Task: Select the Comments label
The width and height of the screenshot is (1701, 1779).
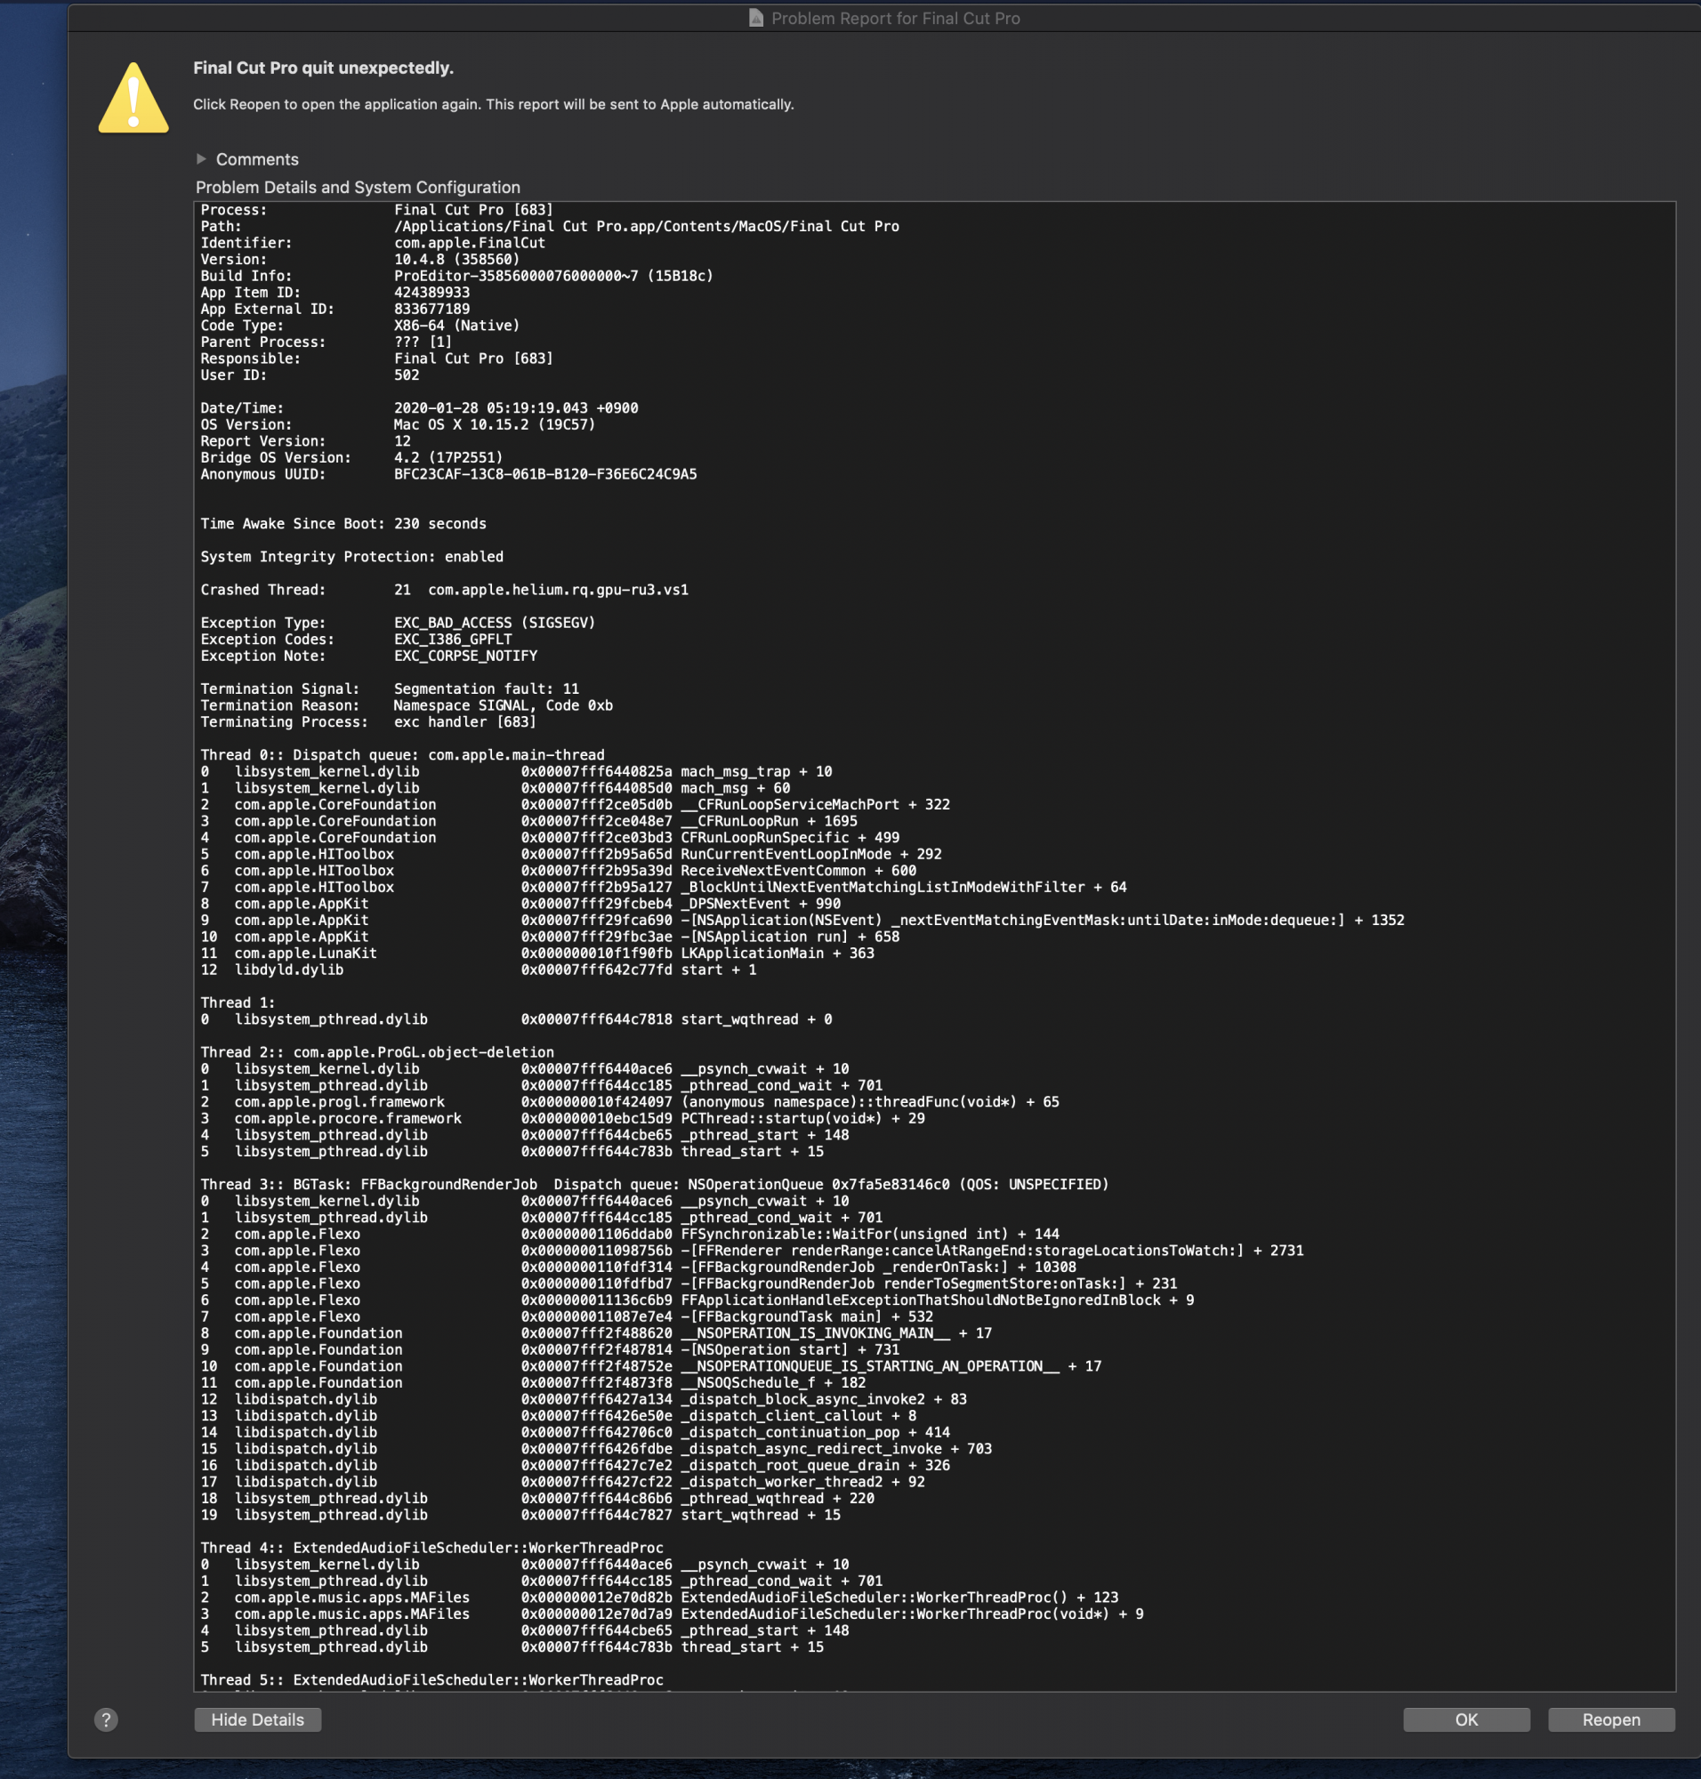Action: point(257,158)
